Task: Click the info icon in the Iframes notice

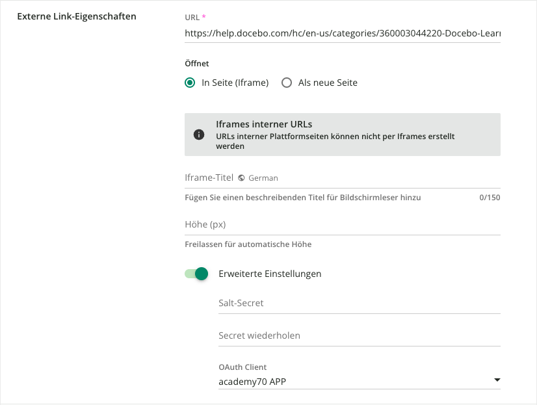Action: [x=199, y=135]
